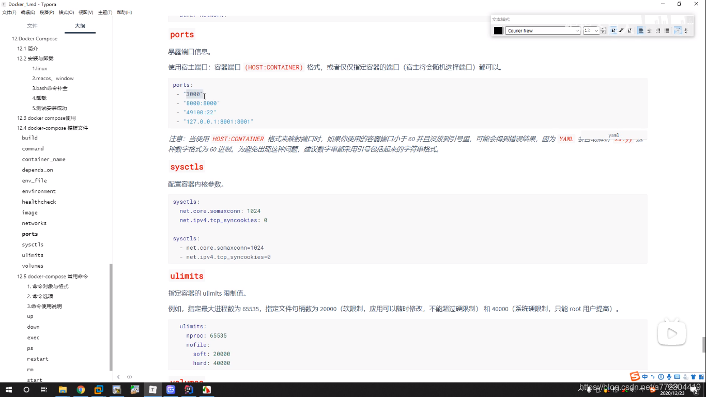Go to outline item 12.1 简介
The width and height of the screenshot is (706, 397).
pyautogui.click(x=27, y=49)
